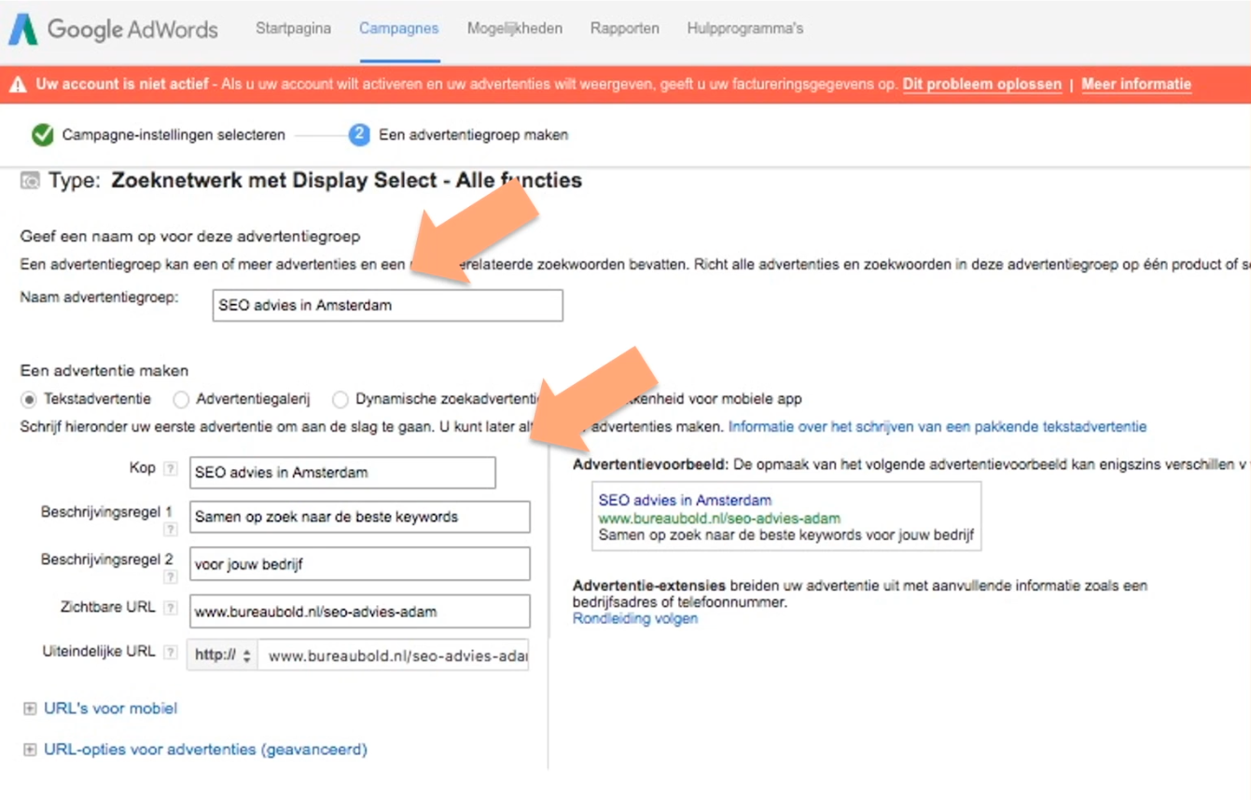
Task: Go to the Rapporten tab
Action: 624,28
